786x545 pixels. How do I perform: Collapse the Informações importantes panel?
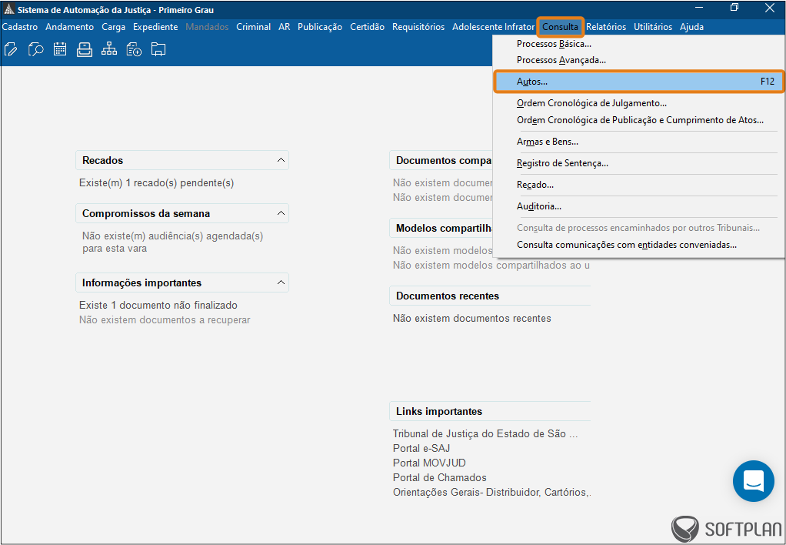pos(281,283)
